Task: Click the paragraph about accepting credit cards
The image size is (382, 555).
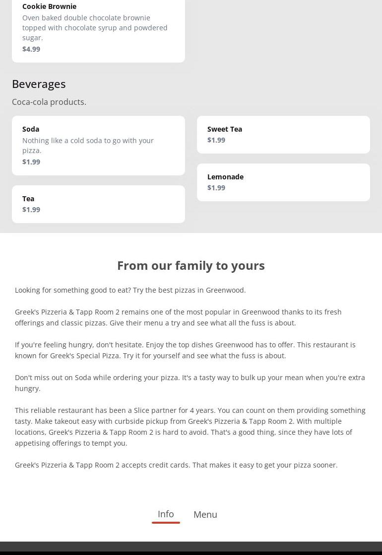Action: point(176,465)
